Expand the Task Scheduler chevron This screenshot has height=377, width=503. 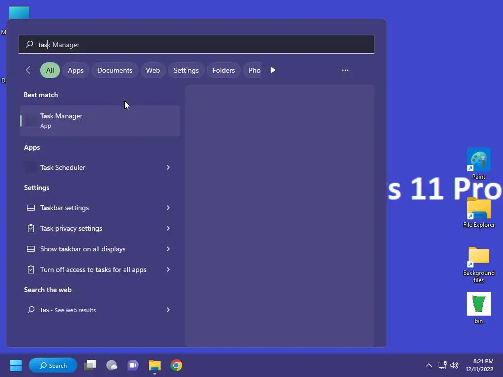point(168,167)
